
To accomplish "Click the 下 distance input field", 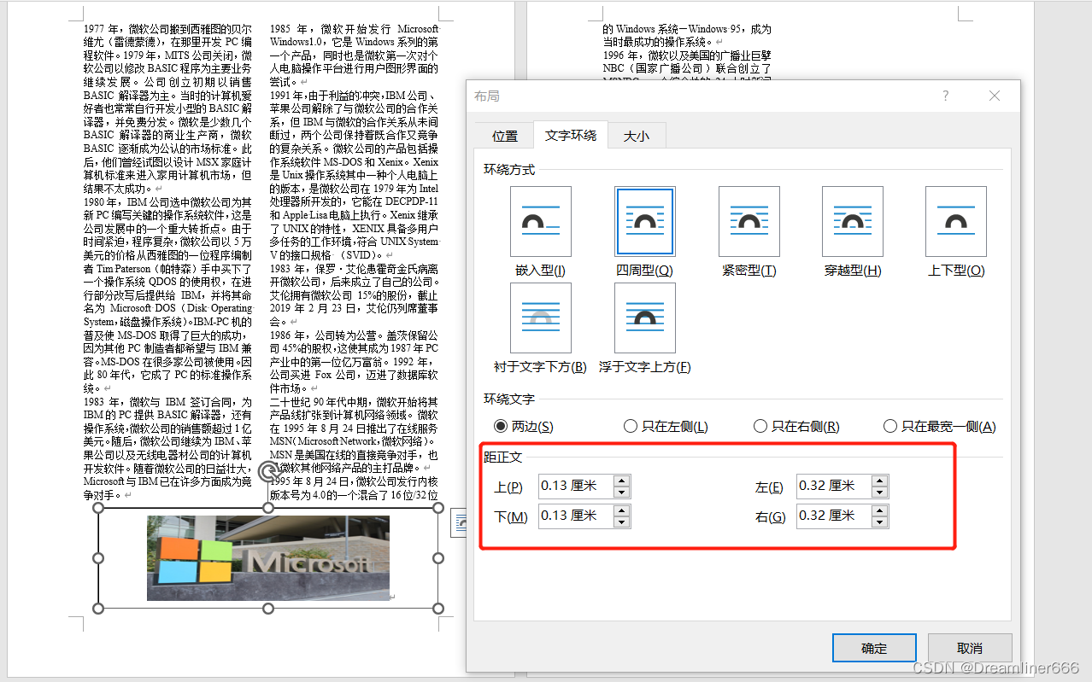I will click(x=577, y=516).
